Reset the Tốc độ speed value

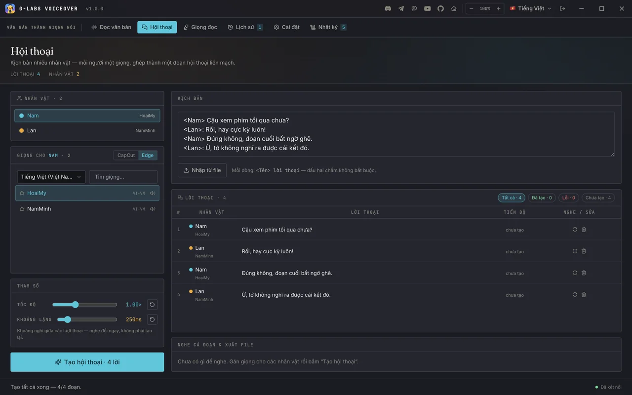pyautogui.click(x=152, y=305)
